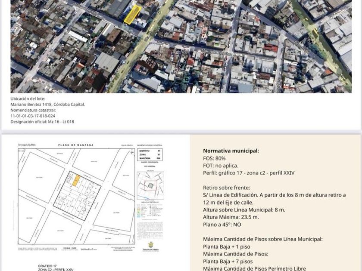This screenshot has width=362, height=271.
Task: Click the bold-outlined manzana block on the plan
Action: point(77,196)
